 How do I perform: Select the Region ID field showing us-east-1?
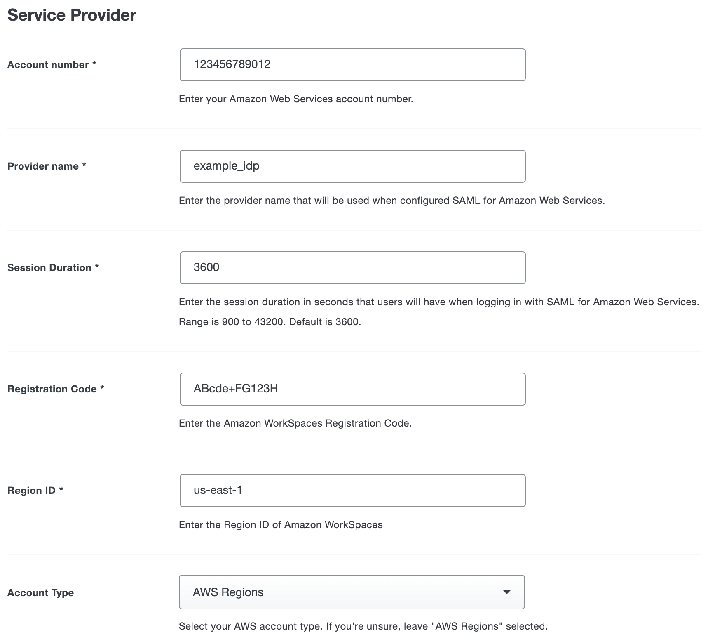[x=352, y=490]
